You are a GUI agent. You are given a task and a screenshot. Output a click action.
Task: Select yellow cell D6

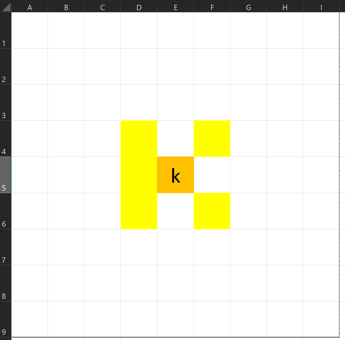pos(139,211)
